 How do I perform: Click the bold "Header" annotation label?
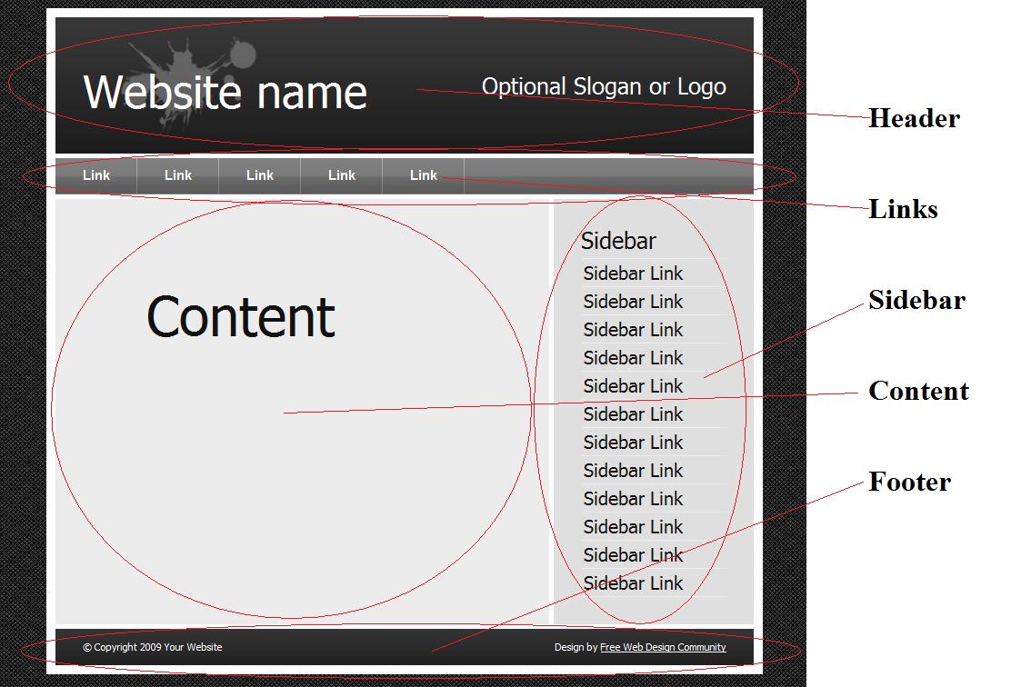914,118
